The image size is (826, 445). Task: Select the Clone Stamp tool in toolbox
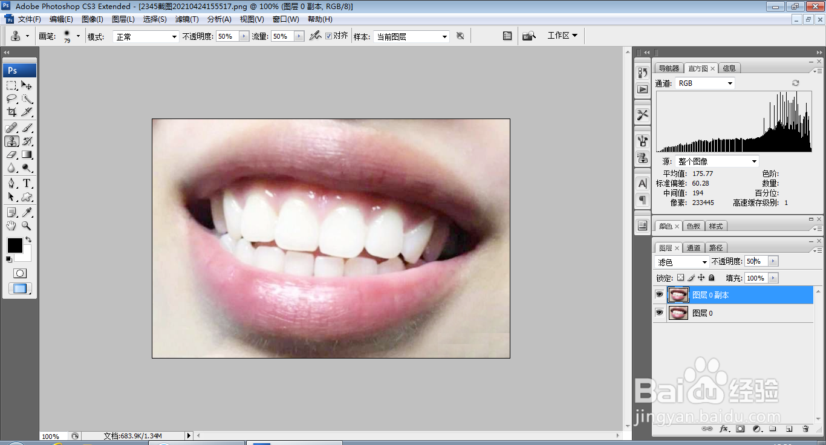pyautogui.click(x=11, y=141)
